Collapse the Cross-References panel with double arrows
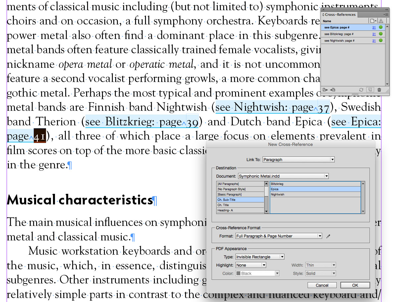This screenshot has width=395, height=302. (386, 10)
